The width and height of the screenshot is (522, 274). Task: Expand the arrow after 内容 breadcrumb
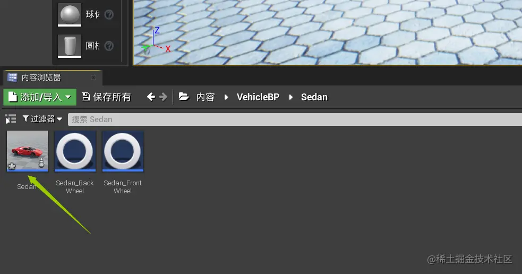(226, 97)
